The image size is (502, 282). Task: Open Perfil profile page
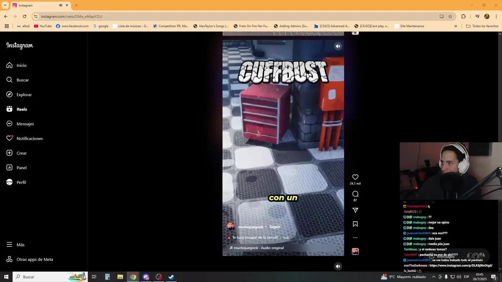(16, 182)
